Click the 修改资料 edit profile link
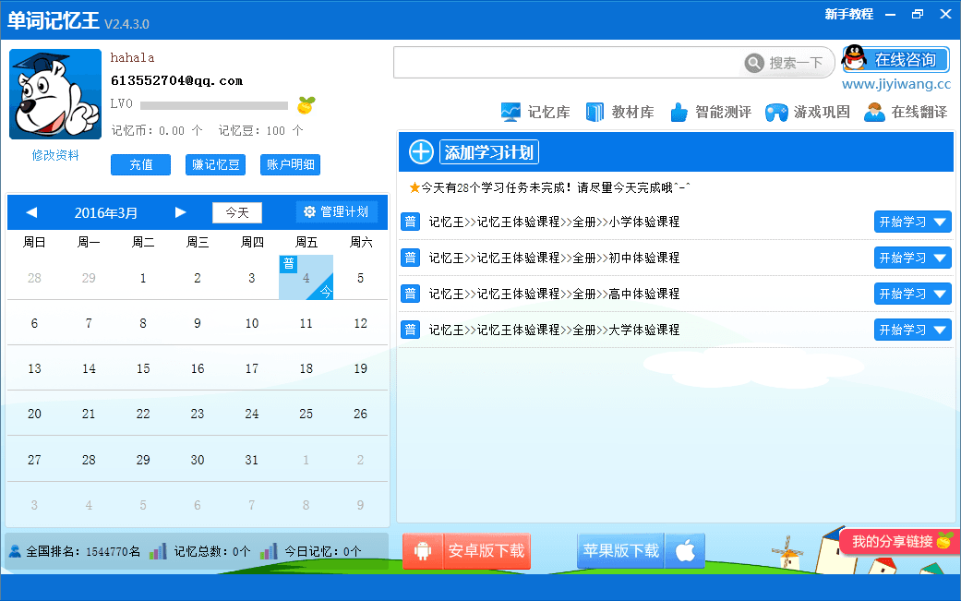The width and height of the screenshot is (961, 601). pos(55,155)
